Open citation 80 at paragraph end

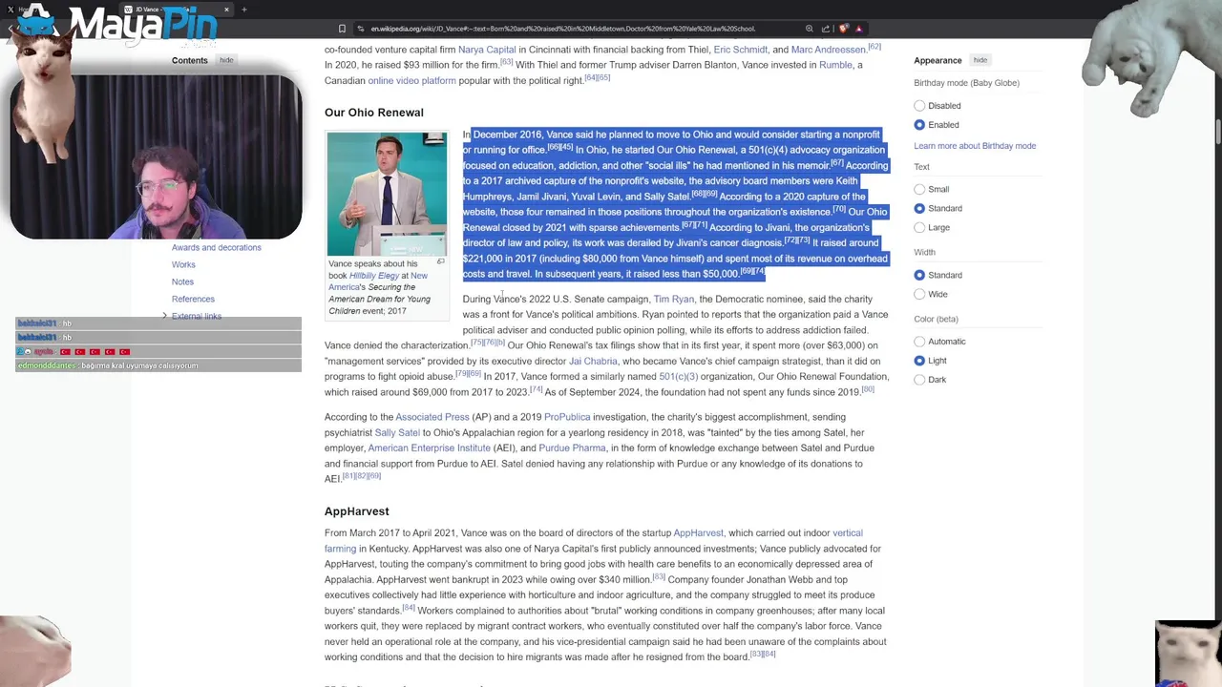click(868, 388)
